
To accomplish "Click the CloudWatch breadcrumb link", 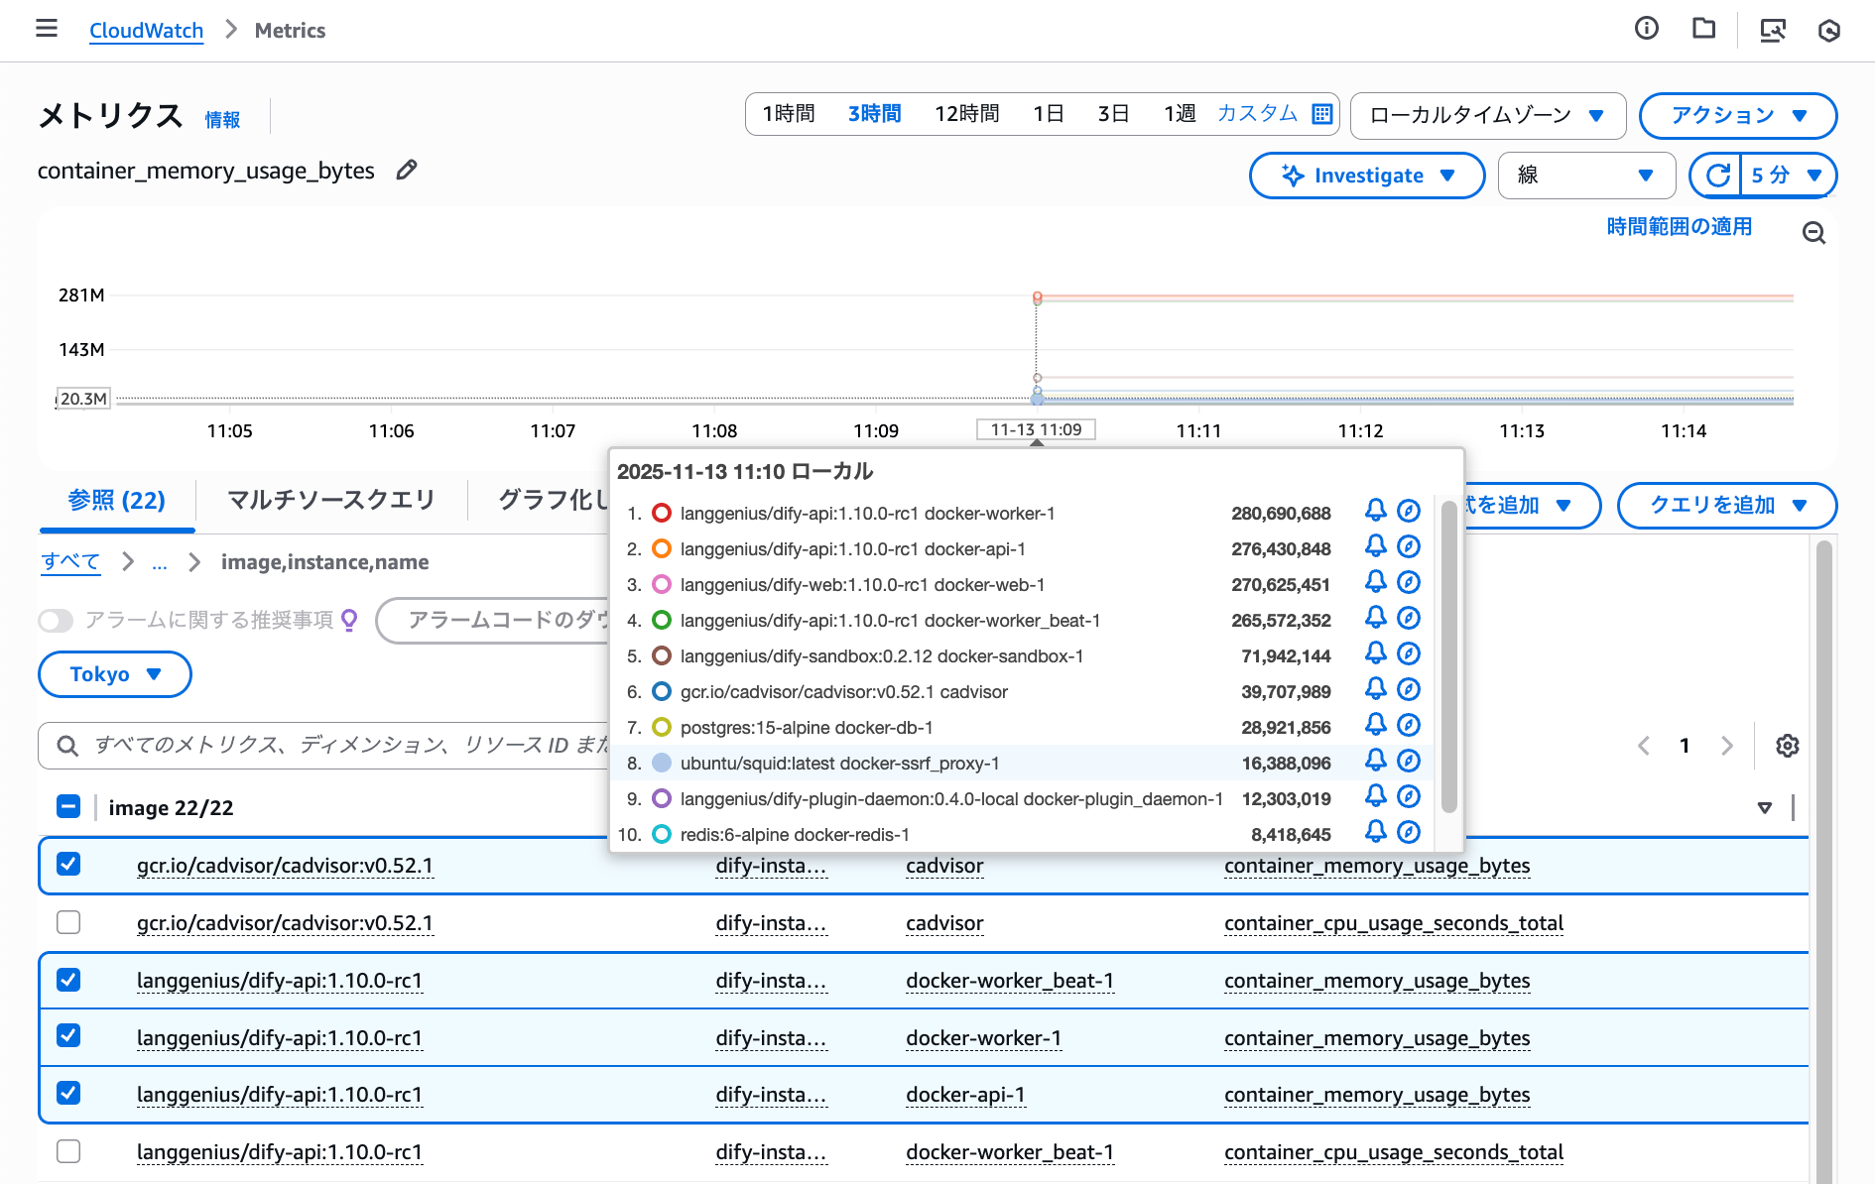I will pos(146,31).
